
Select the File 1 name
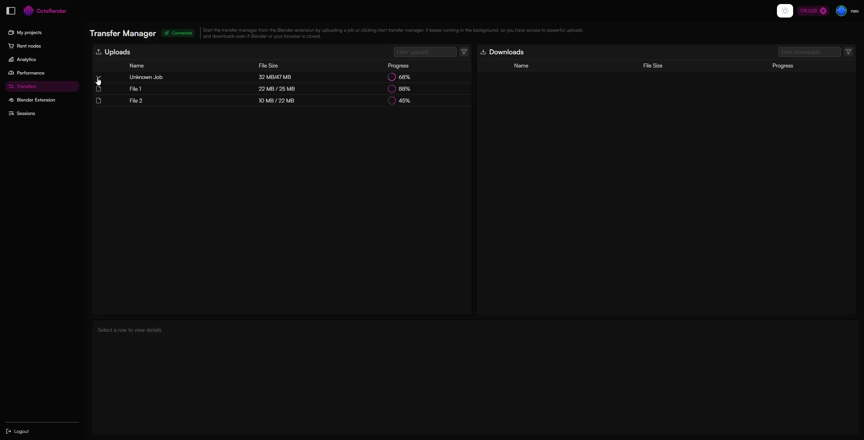coord(135,89)
